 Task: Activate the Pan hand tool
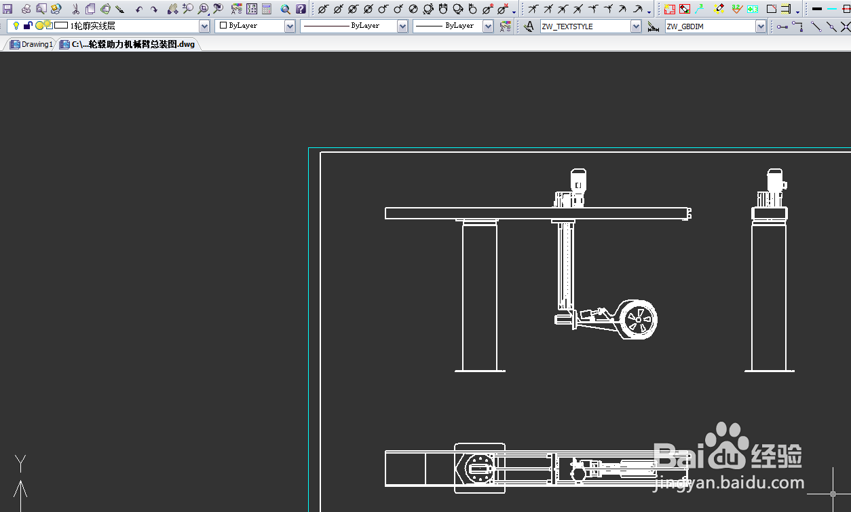coord(172,9)
